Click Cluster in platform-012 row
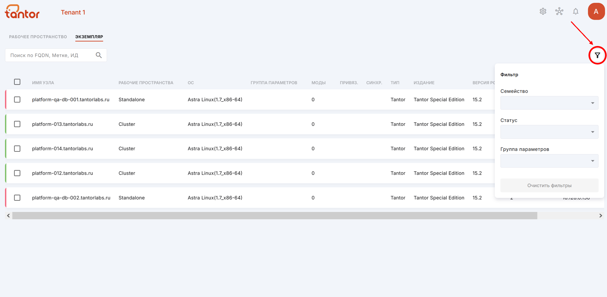The width and height of the screenshot is (607, 297). (x=127, y=173)
